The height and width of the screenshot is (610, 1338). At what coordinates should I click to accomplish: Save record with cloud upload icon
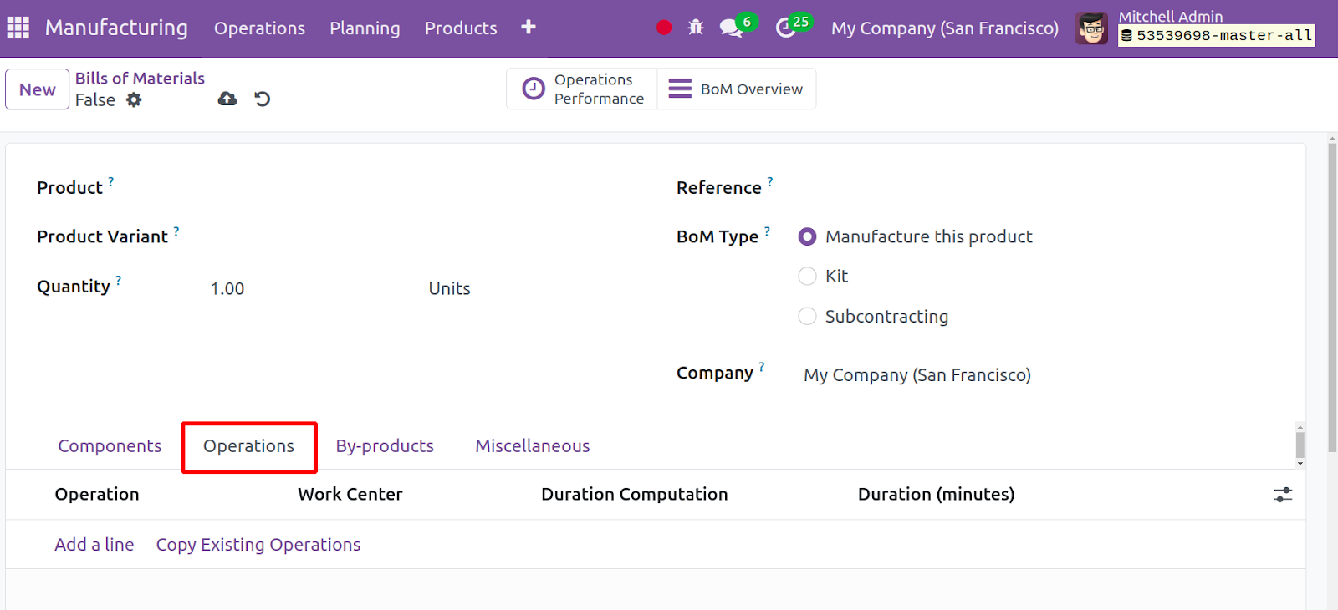tap(227, 99)
